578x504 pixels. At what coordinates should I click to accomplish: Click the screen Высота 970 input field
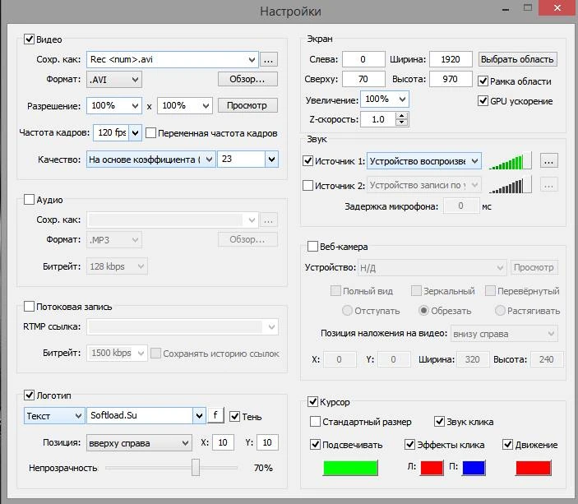point(451,79)
